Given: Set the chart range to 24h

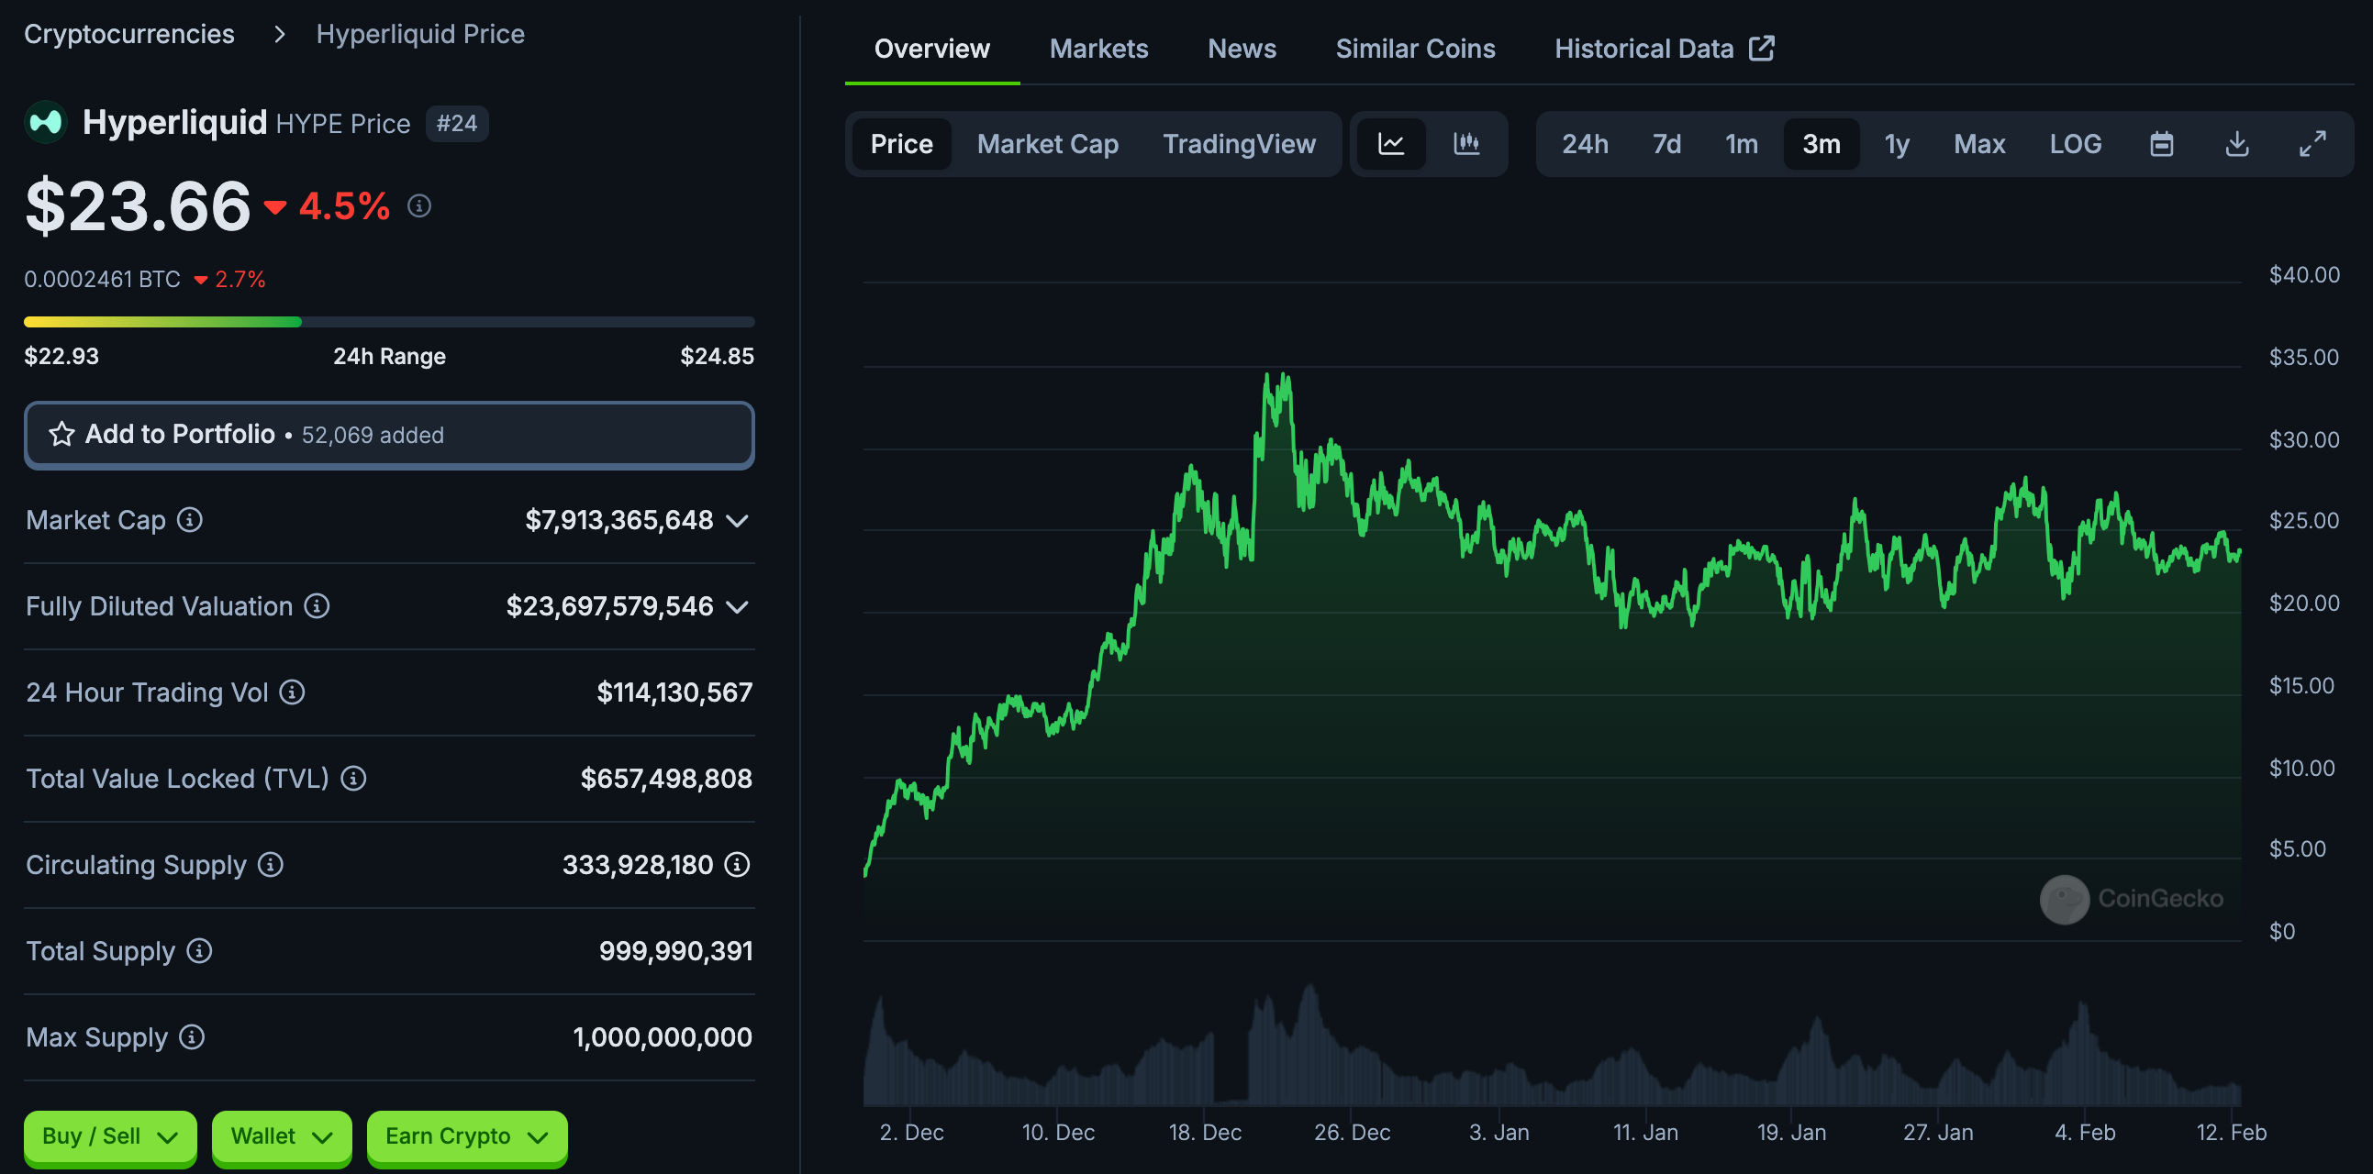Looking at the screenshot, I should tap(1585, 144).
